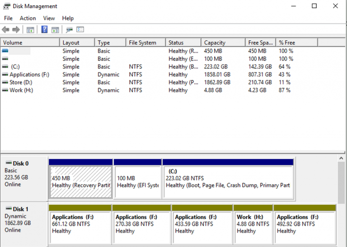
Task: Click the Disk 0 drive icon
Action: [9, 163]
